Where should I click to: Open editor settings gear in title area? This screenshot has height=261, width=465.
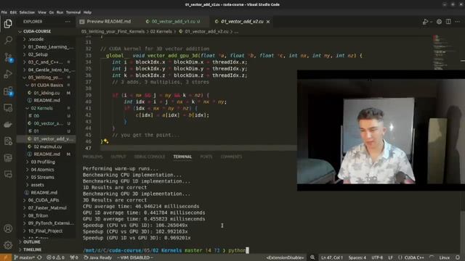point(439,22)
